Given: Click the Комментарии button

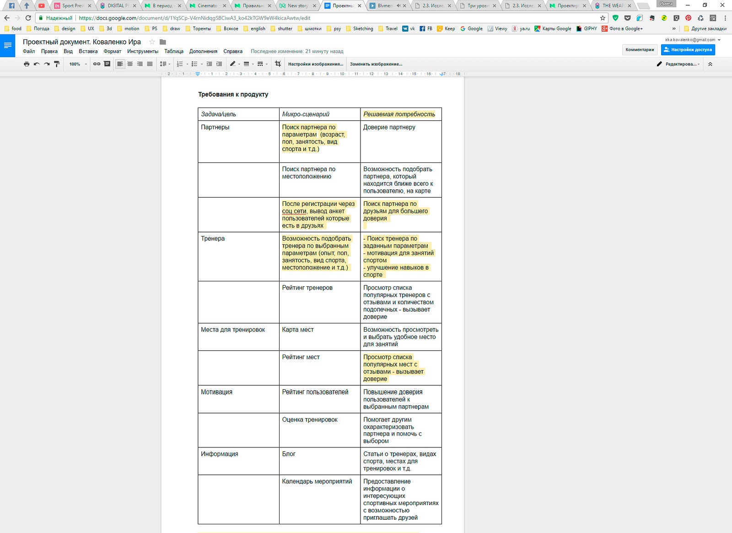Looking at the screenshot, I should 640,49.
